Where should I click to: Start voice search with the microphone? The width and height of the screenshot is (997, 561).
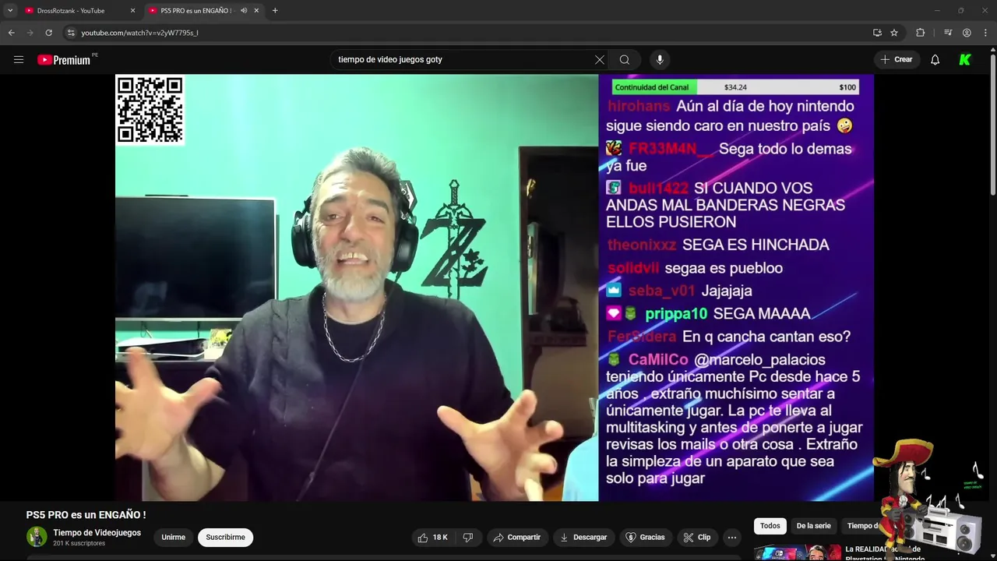[660, 59]
